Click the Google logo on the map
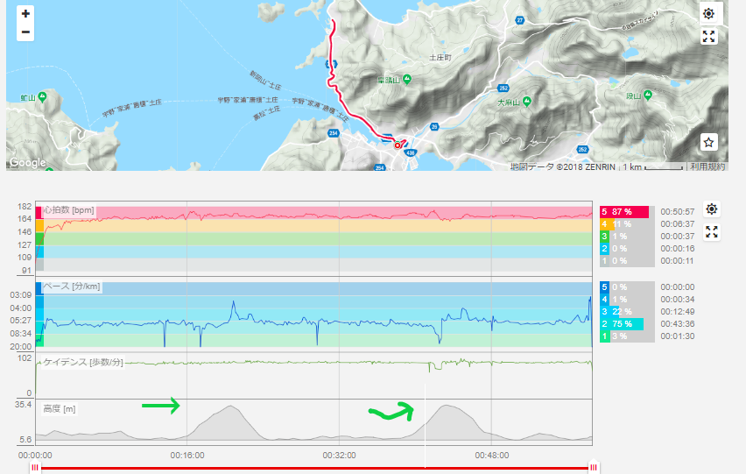The height and width of the screenshot is (474, 746). click(x=28, y=163)
